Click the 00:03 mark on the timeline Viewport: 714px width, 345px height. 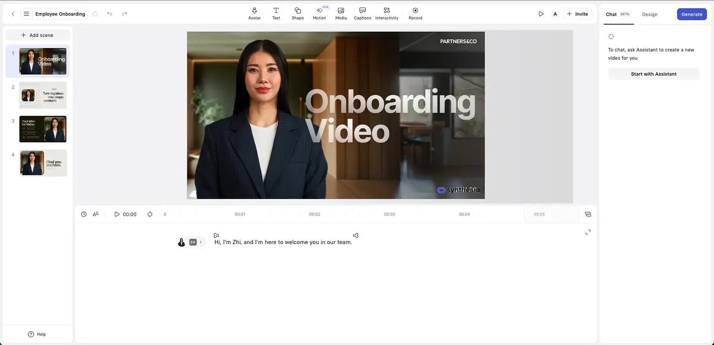(390, 214)
